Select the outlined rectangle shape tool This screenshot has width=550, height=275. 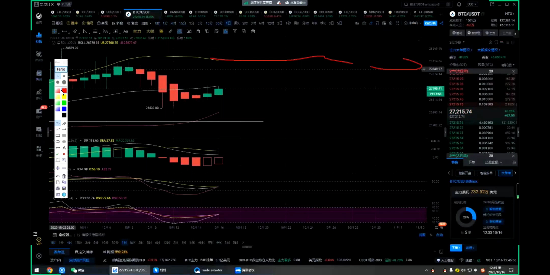58,135
